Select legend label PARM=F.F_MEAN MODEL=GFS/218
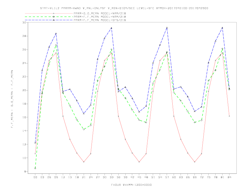This screenshot has width=250, height=193. (x=100, y=20)
